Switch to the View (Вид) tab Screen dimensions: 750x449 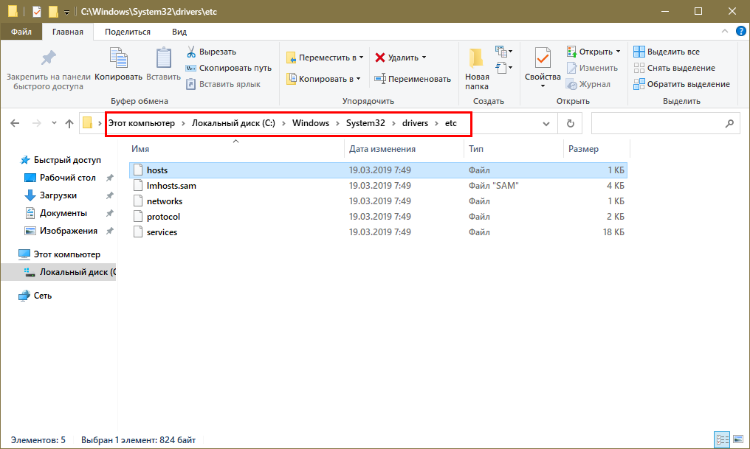pos(179,32)
